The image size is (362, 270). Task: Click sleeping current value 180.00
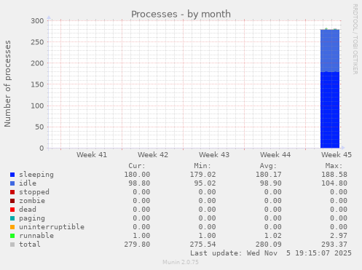point(137,175)
